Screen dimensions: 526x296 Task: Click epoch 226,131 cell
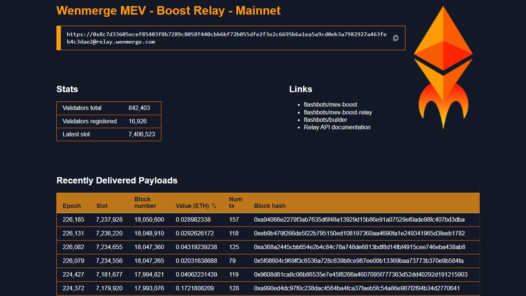tap(73, 234)
